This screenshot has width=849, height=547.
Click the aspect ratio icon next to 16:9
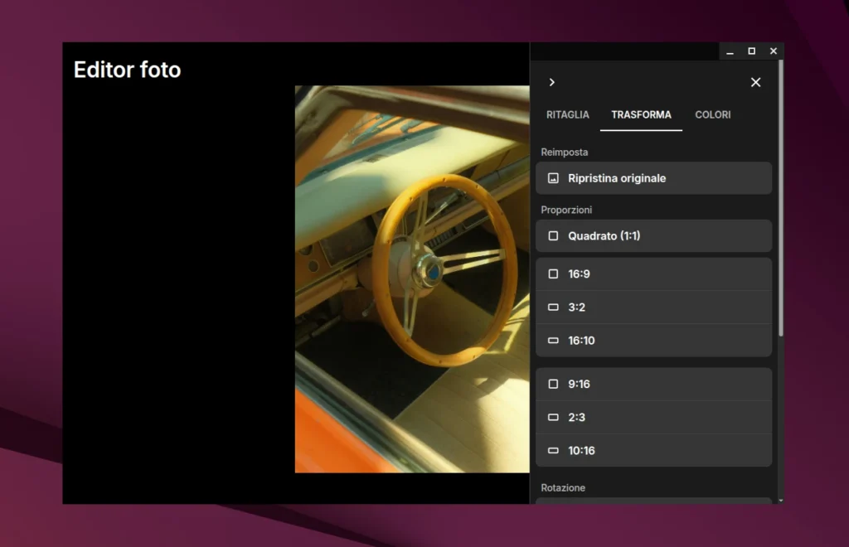[x=552, y=273]
